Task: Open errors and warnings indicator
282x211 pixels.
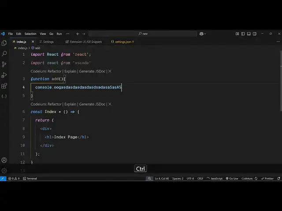Action: point(14,178)
